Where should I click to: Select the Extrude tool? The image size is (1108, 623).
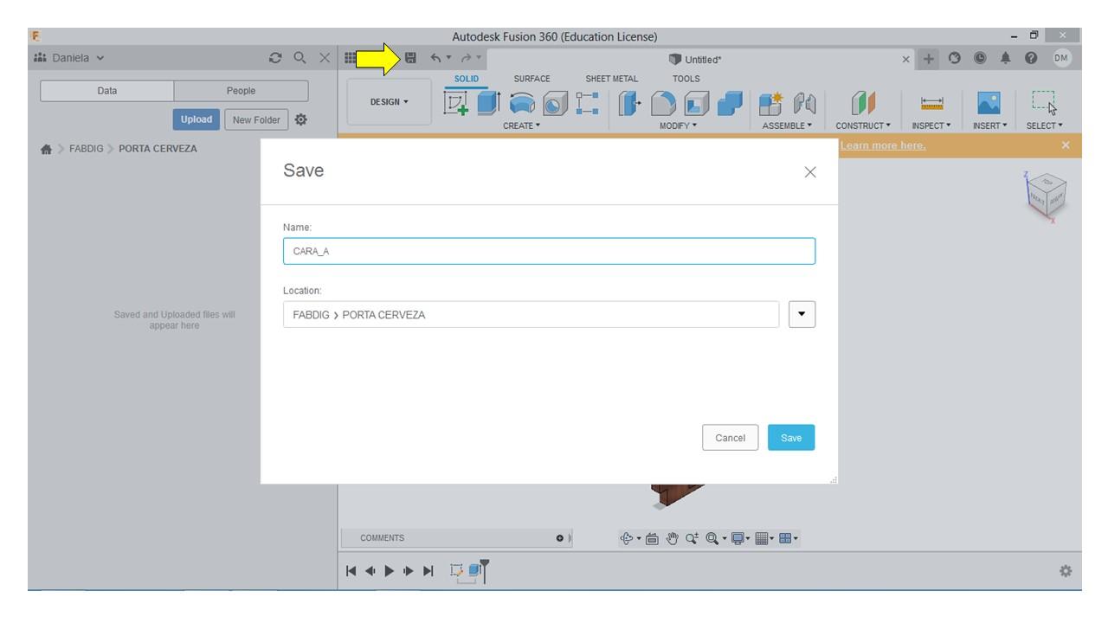489,103
